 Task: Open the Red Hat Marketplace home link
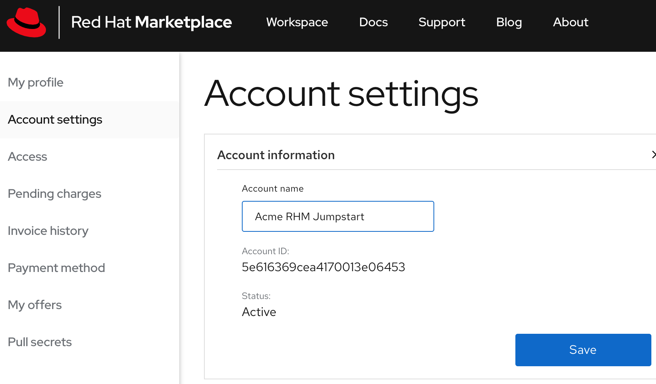pyautogui.click(x=151, y=22)
